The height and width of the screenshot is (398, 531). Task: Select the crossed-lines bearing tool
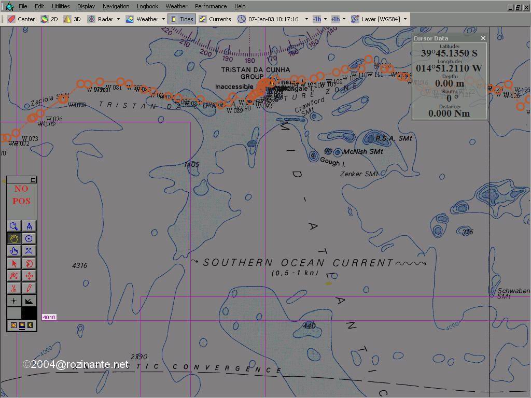pyautogui.click(x=29, y=251)
